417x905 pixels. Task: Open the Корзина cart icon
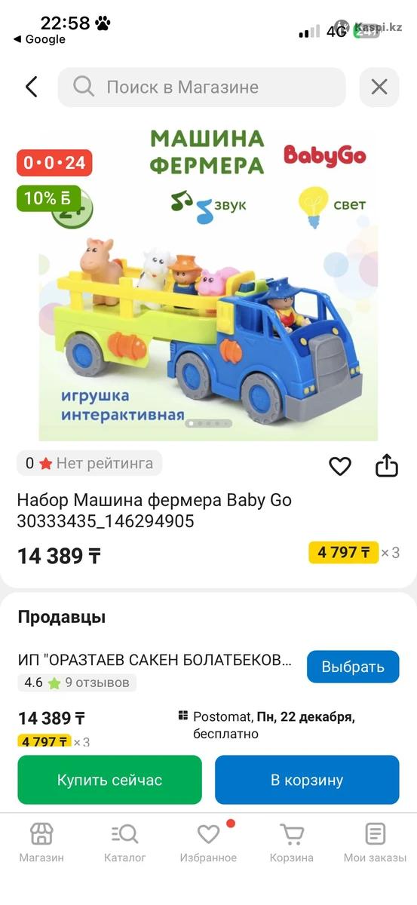(292, 842)
